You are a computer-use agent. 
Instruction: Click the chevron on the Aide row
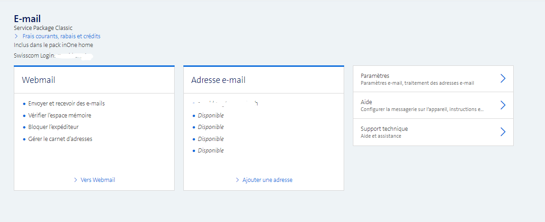pyautogui.click(x=503, y=105)
